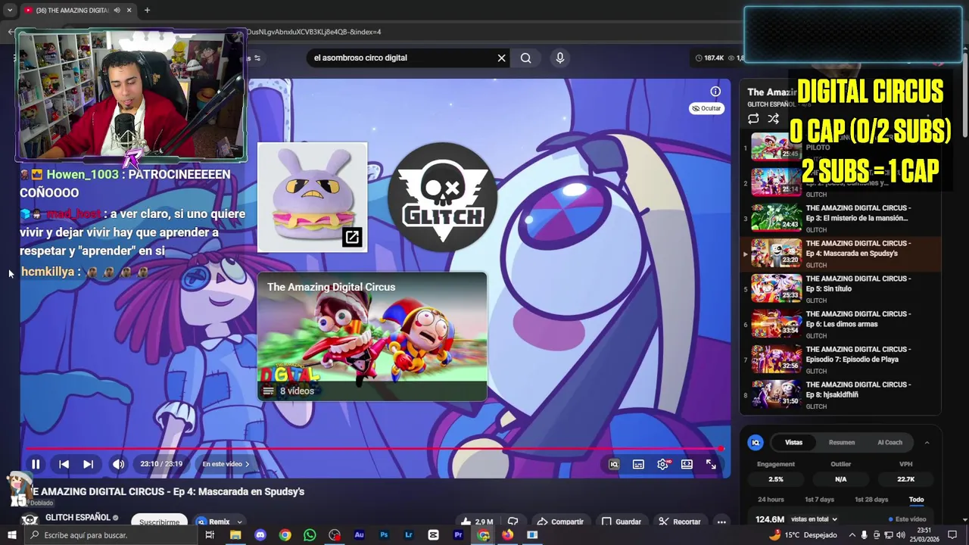Image resolution: width=969 pixels, height=545 pixels.
Task: Toggle playlist shuffle button
Action: pos(773,119)
